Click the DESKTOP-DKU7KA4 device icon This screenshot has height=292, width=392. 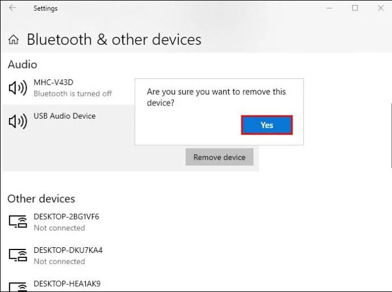18,255
